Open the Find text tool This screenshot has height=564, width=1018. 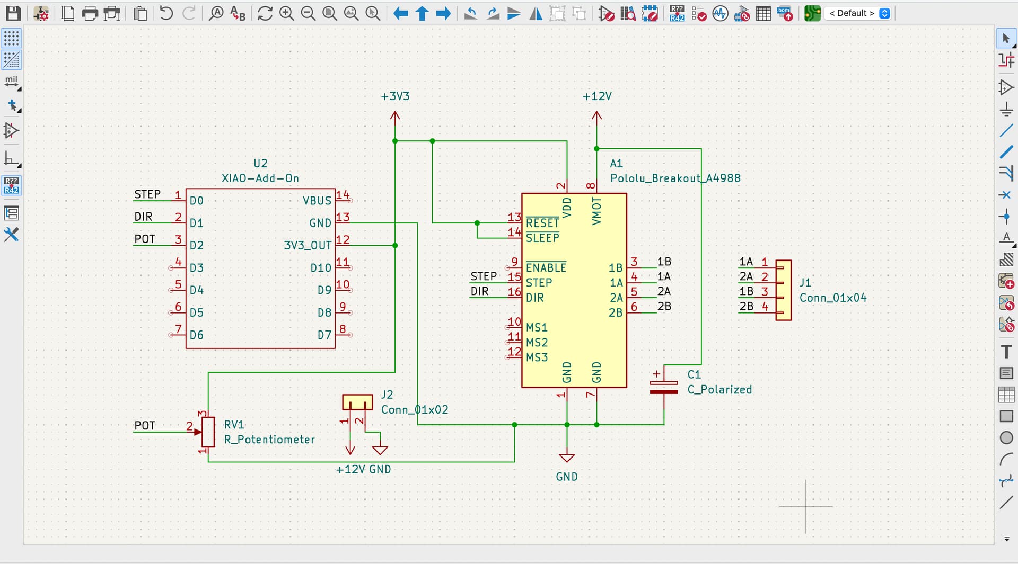216,13
